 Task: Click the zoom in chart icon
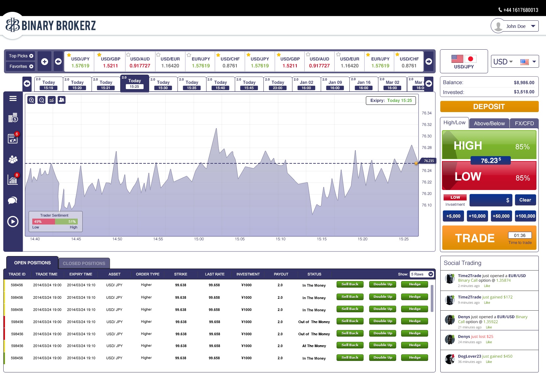31,100
